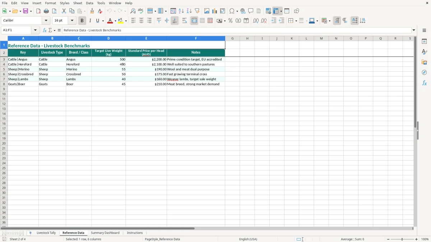Switch to the Summary Dashboard sheet
The image size is (431, 242).
105,233
